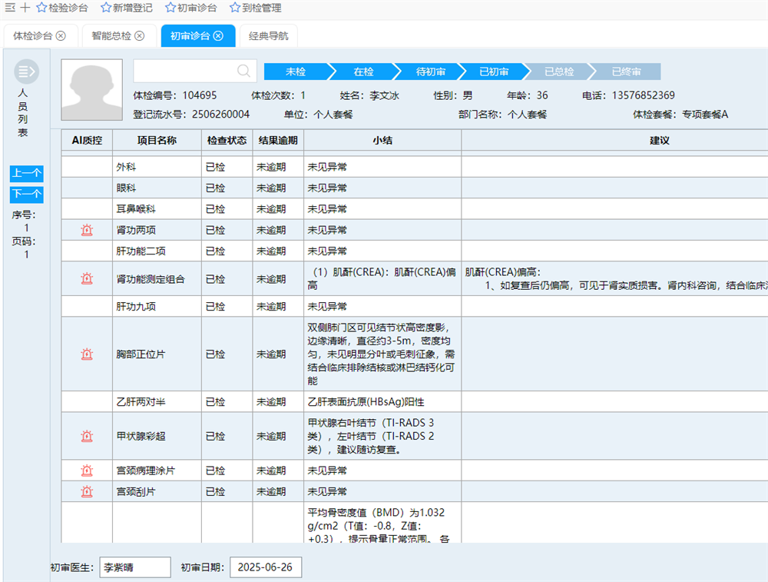Click the 初审医生 input field

click(135, 567)
